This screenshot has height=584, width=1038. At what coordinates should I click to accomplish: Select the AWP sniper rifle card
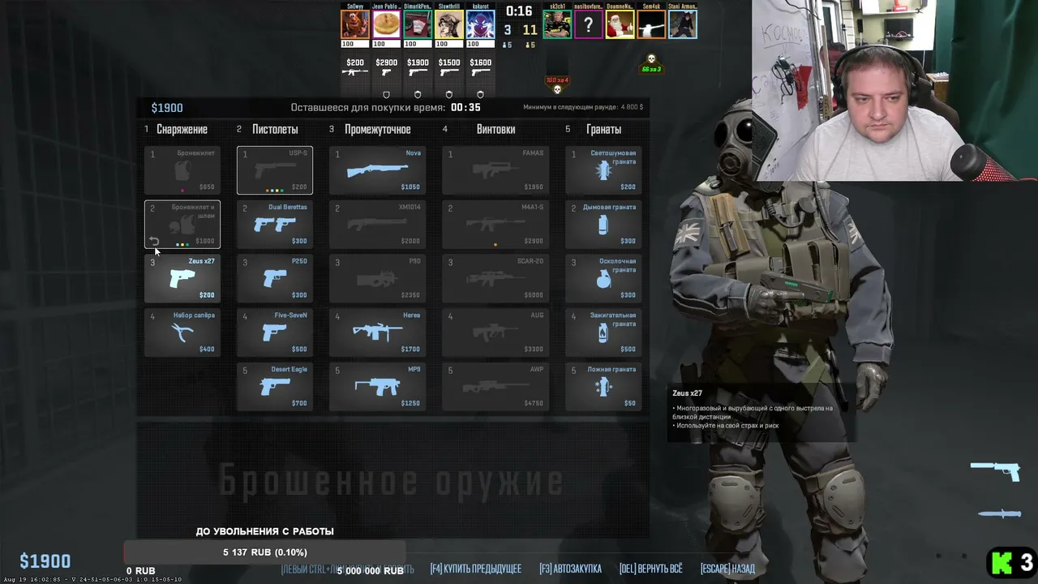[495, 387]
